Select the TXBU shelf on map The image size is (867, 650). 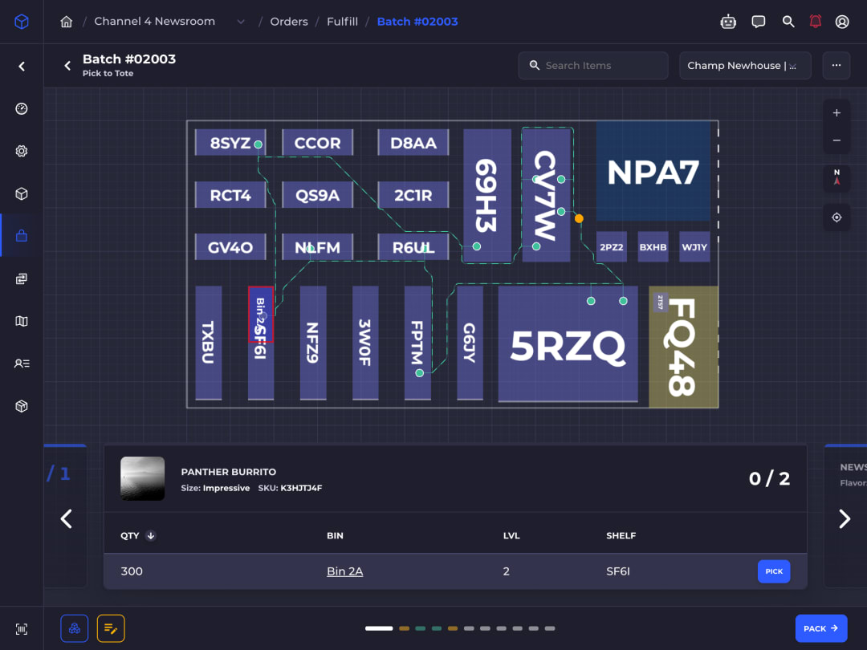[x=209, y=343]
